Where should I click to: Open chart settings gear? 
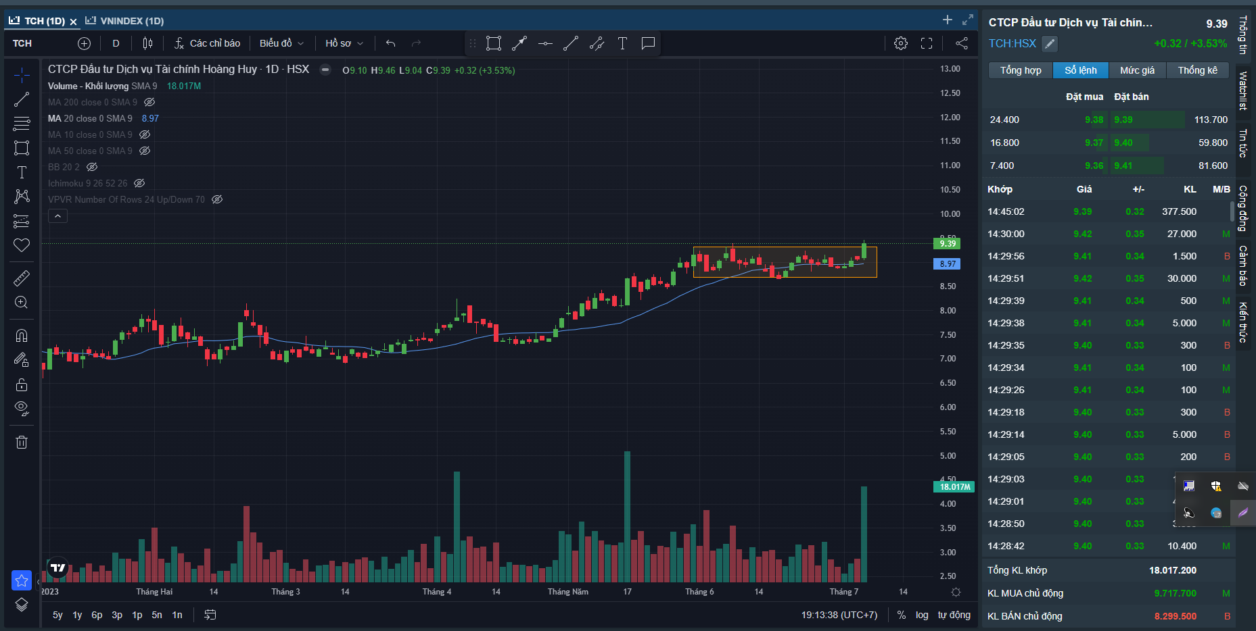pos(901,43)
